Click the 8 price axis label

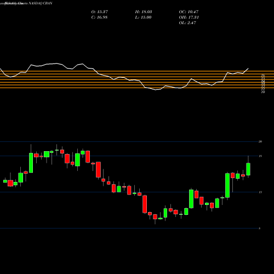click(x=260, y=229)
